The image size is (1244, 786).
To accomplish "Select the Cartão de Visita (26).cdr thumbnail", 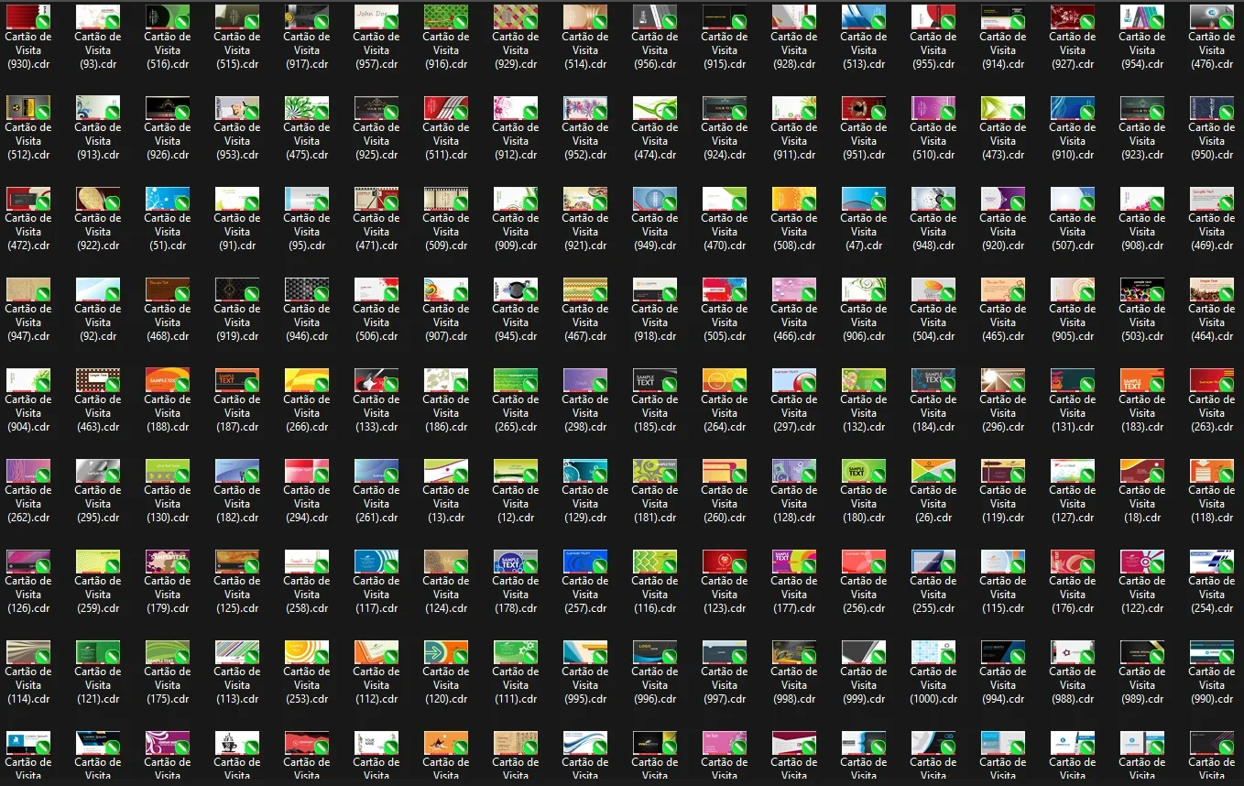I will [933, 470].
